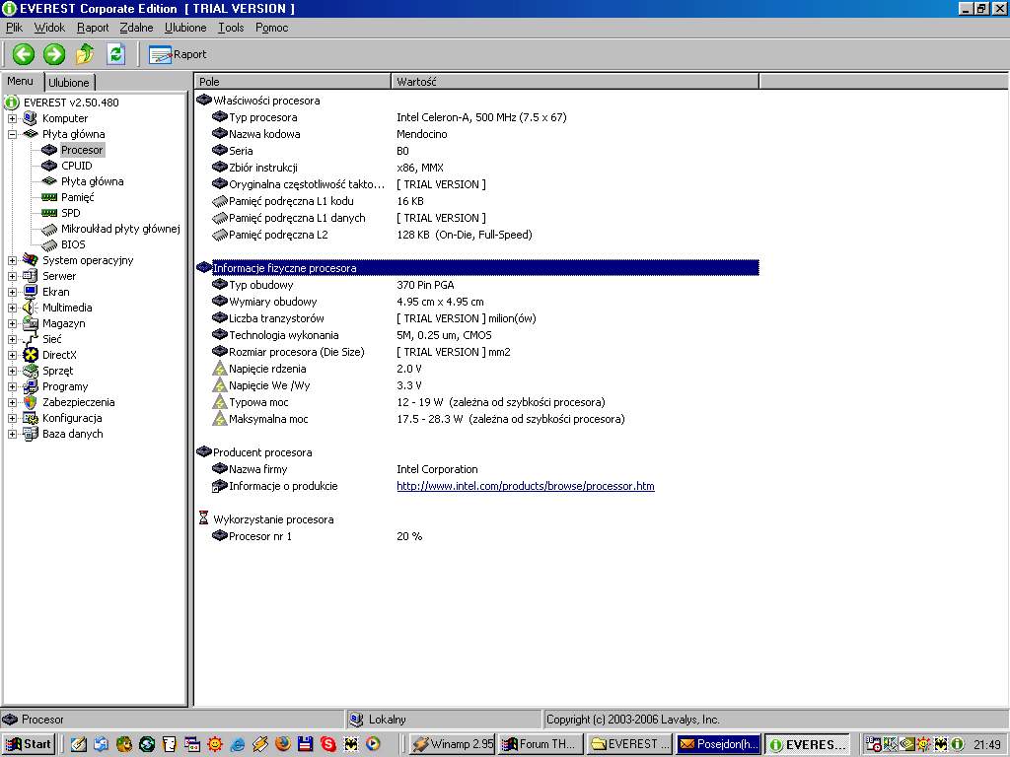Click the Sieć network icon
Image resolution: width=1010 pixels, height=757 pixels.
tap(31, 339)
